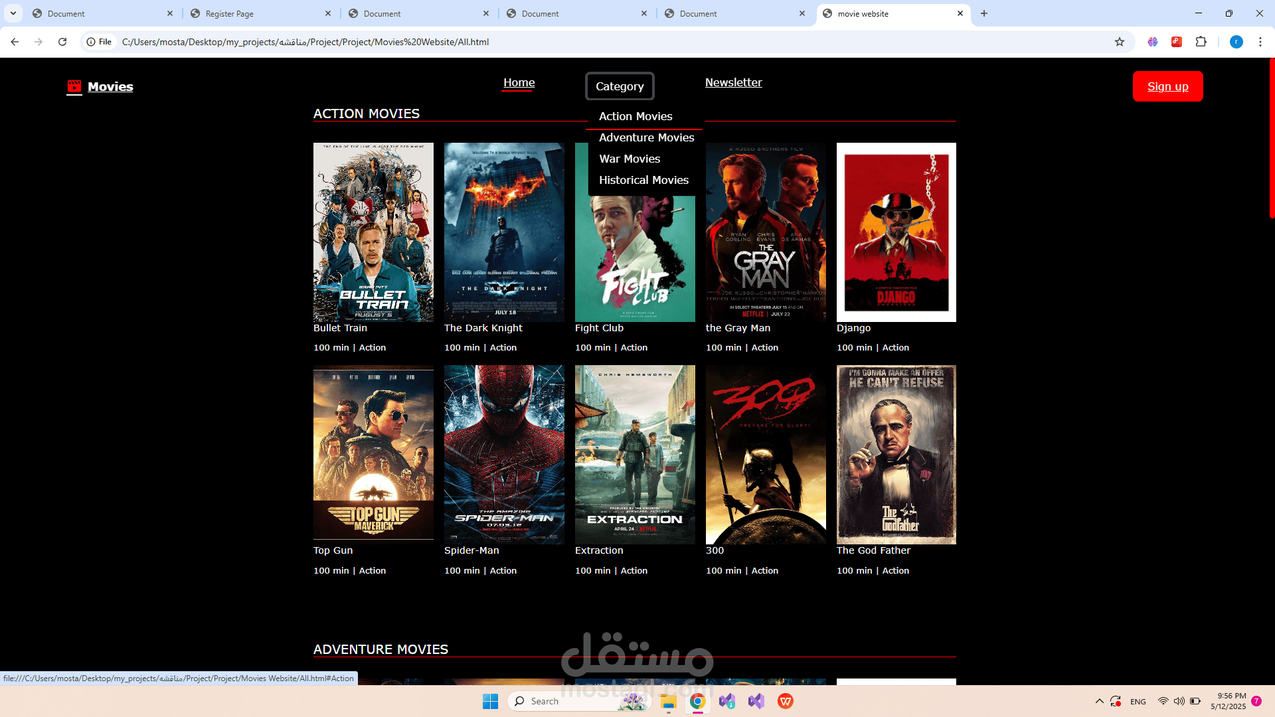
Task: Open the tab search chevron in Chrome
Action: coord(13,13)
